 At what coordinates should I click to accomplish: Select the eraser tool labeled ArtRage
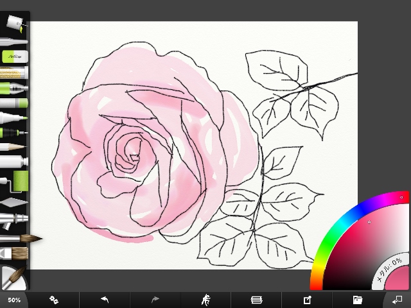[x=13, y=56]
